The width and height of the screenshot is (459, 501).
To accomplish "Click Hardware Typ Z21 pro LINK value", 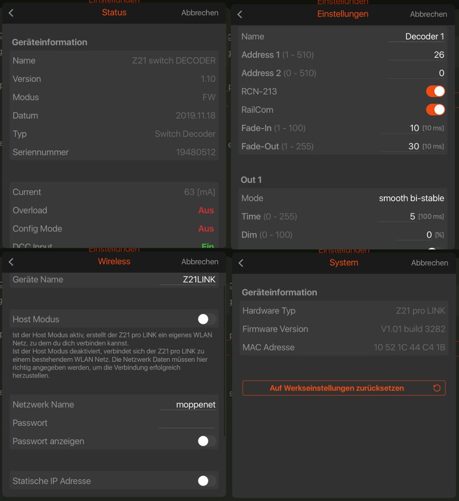I will pyautogui.click(x=421, y=311).
